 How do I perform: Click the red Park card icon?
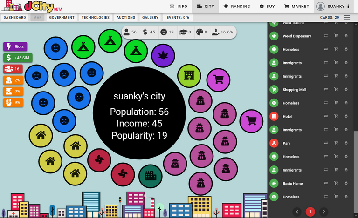(274, 143)
